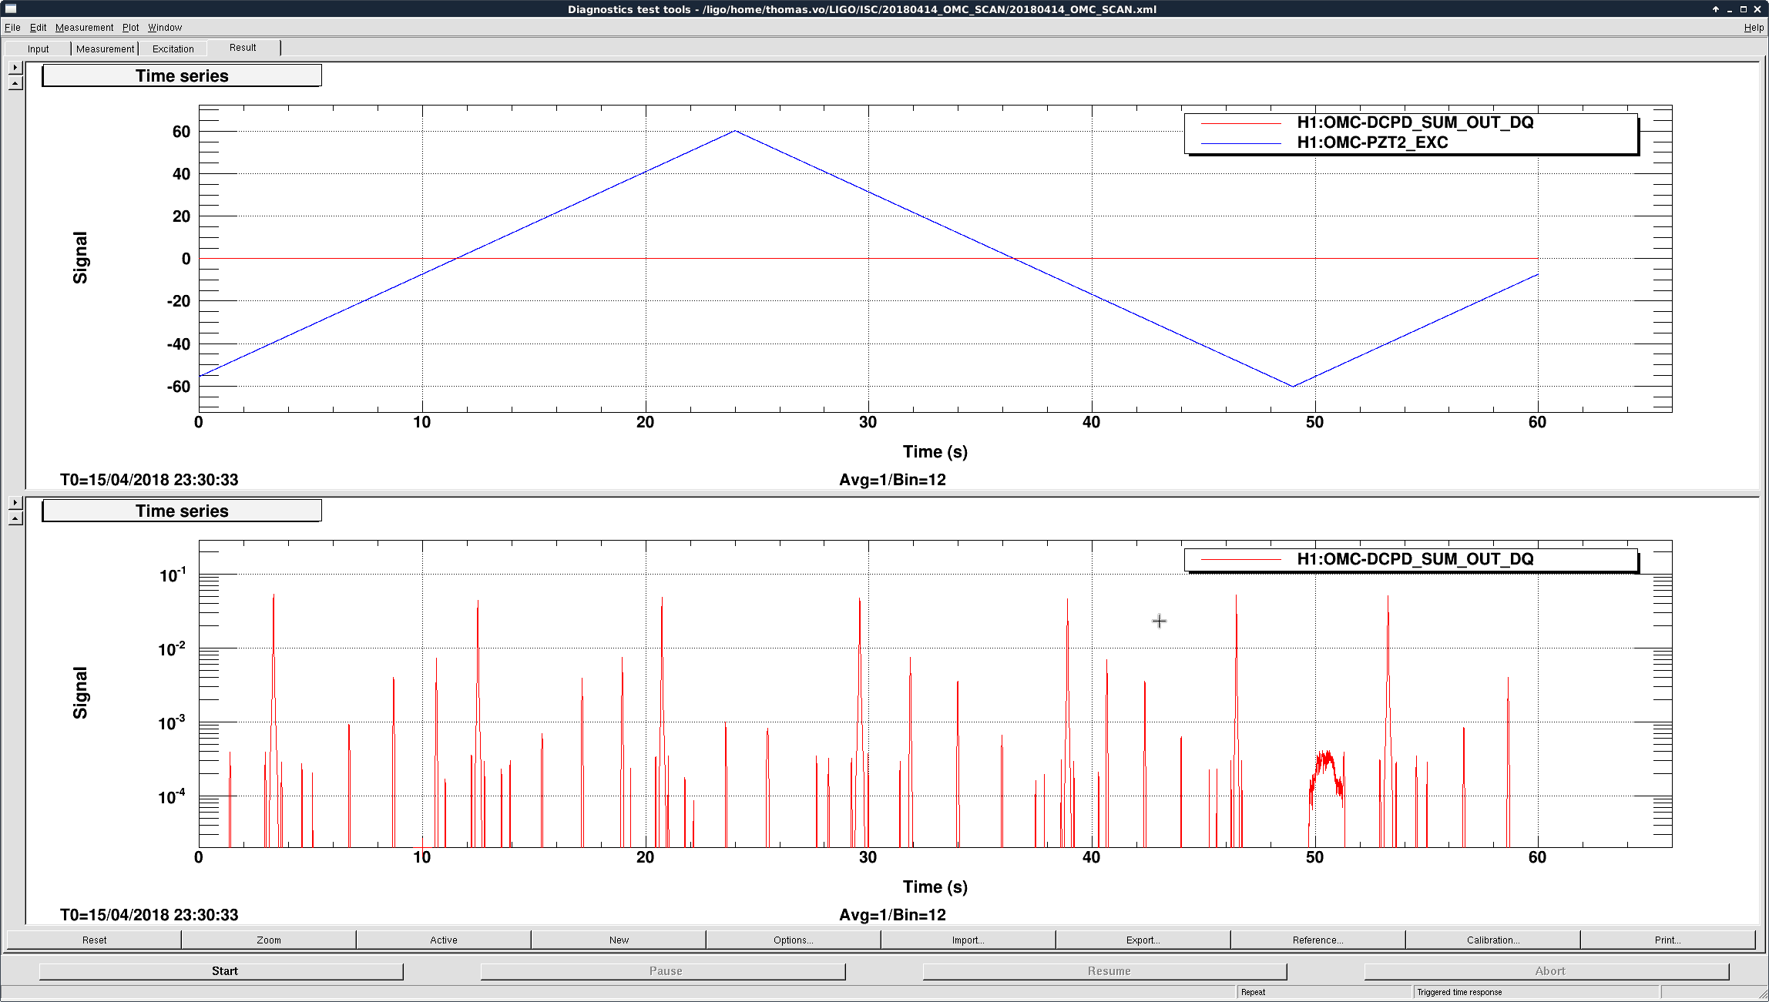The height and width of the screenshot is (1002, 1769).
Task: Open the Export dialog
Action: [1143, 940]
